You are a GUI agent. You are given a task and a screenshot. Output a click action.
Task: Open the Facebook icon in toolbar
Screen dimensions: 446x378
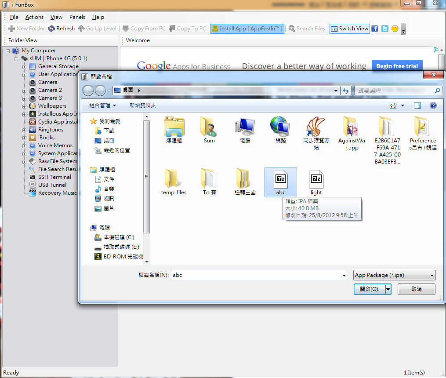coord(375,29)
